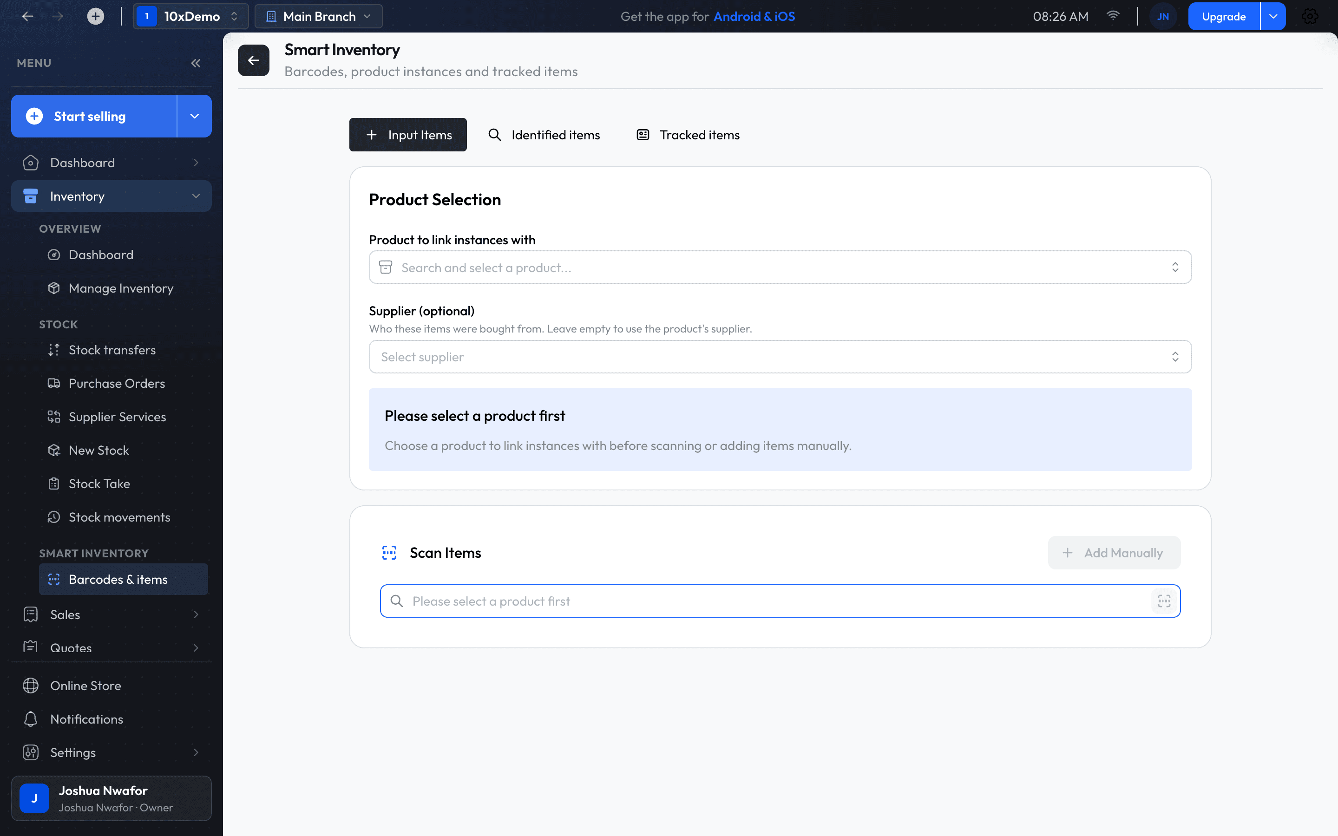Collapse the sidebar menu with double-chevron icon
The width and height of the screenshot is (1338, 836).
195,63
